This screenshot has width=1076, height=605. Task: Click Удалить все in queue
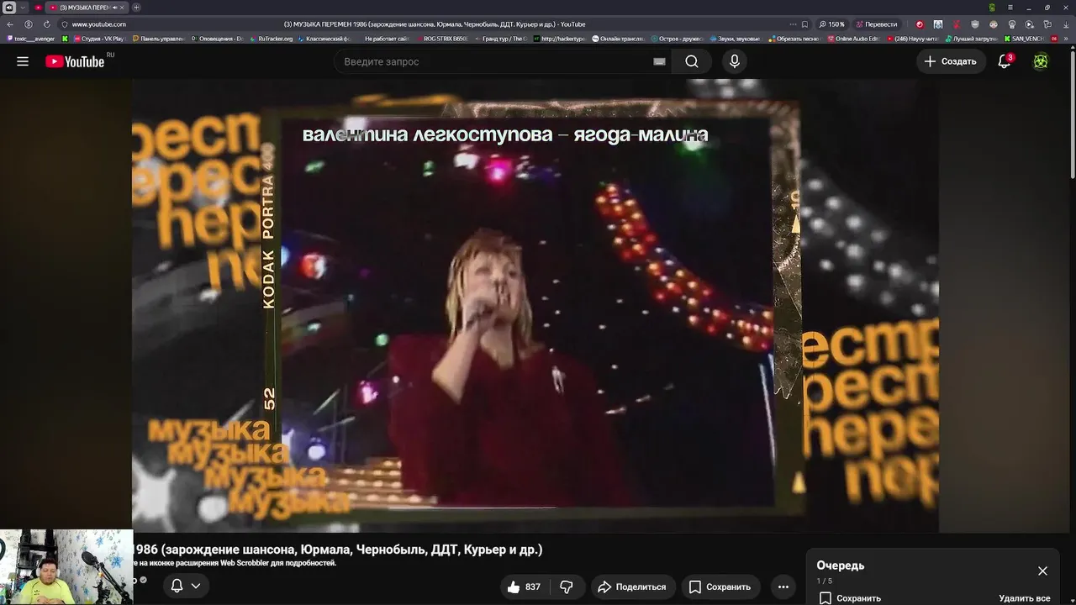pyautogui.click(x=1024, y=598)
